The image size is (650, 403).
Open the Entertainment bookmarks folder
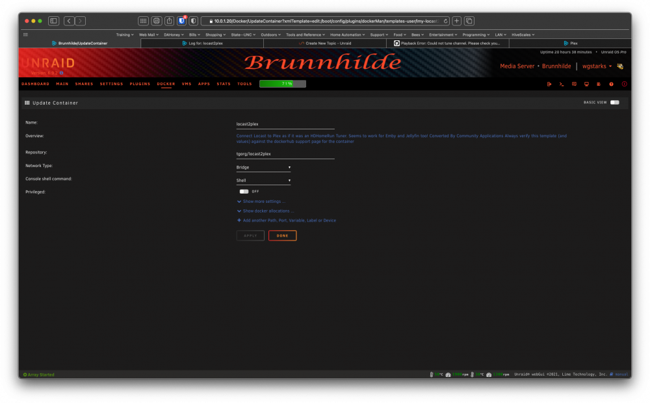(x=443, y=35)
